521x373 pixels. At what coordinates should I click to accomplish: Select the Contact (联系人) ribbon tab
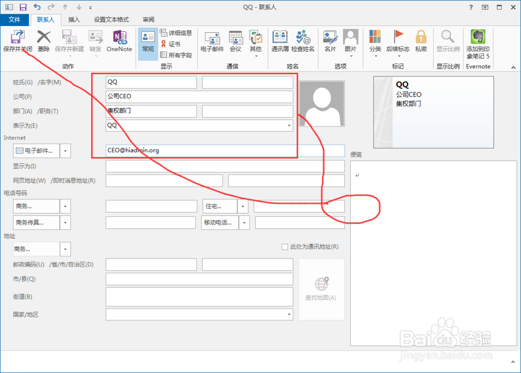pos(45,20)
